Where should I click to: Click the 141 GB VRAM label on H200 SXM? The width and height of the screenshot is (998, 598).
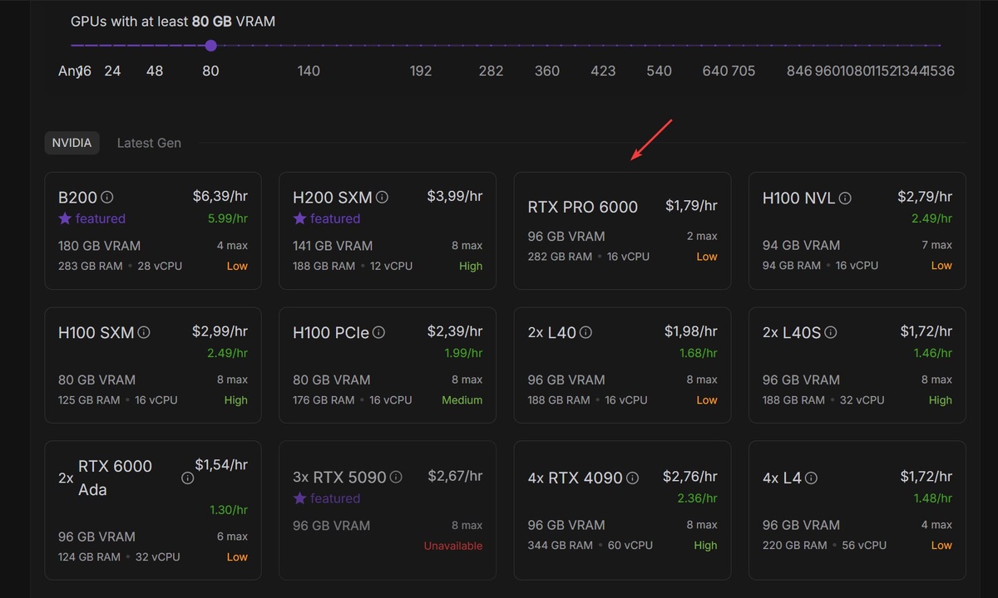tap(333, 246)
